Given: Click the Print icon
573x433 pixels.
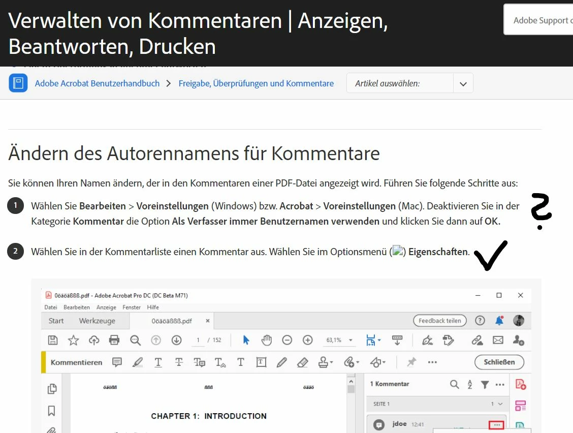Looking at the screenshot, I should pyautogui.click(x=114, y=340).
